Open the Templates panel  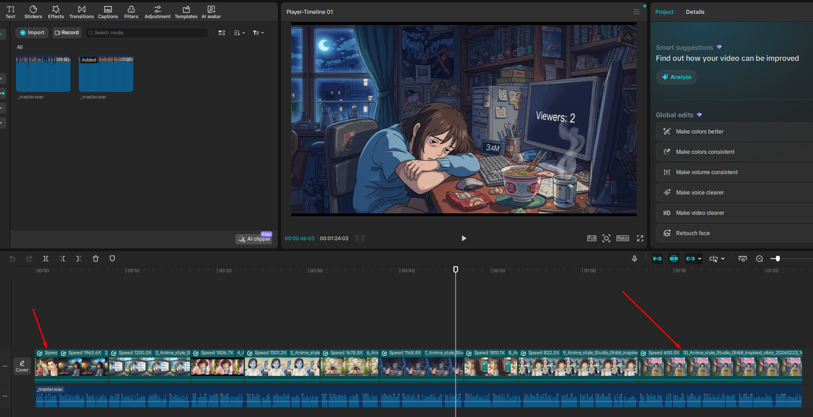tap(186, 12)
